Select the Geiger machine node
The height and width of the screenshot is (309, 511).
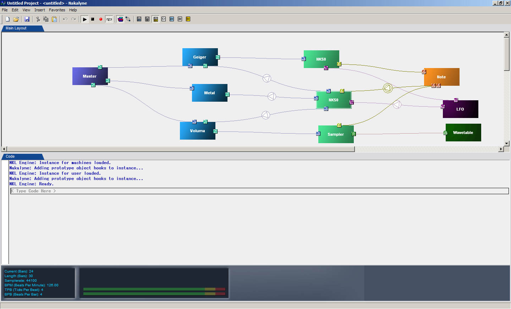[200, 57]
